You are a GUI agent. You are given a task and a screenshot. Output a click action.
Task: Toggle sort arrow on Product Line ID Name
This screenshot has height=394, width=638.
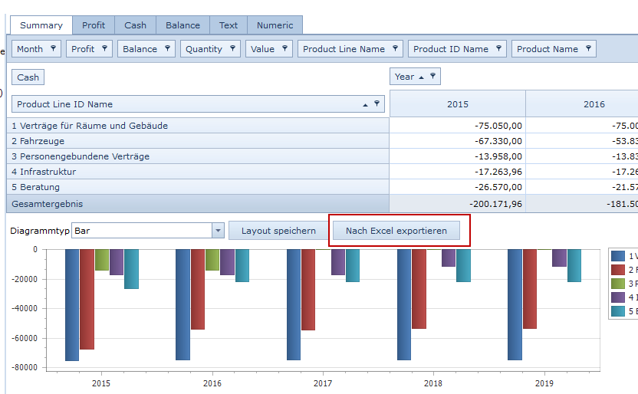pyautogui.click(x=366, y=104)
